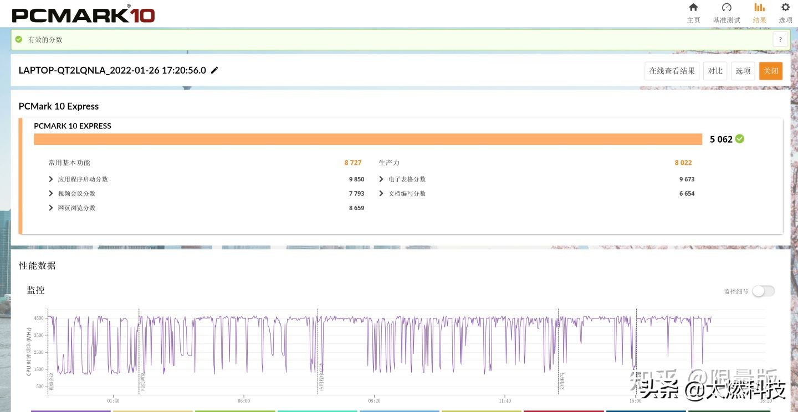Open the 选项 gear icon
The width and height of the screenshot is (798, 412).
(785, 7)
